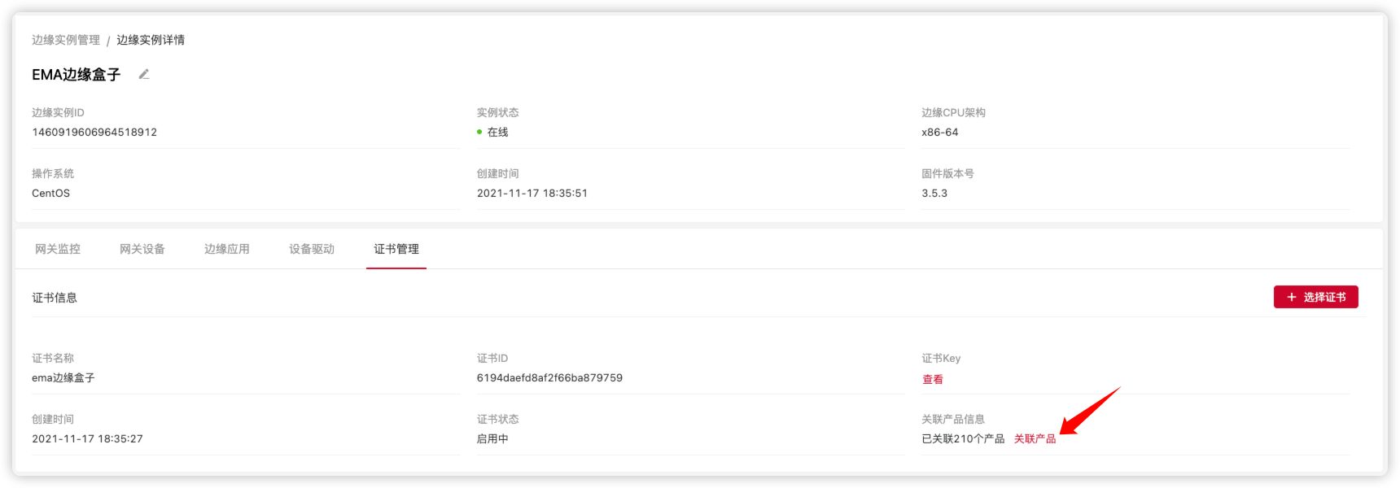Go to the 设备驱动 tab
Viewport: 1400px width, 488px height.
coord(312,249)
